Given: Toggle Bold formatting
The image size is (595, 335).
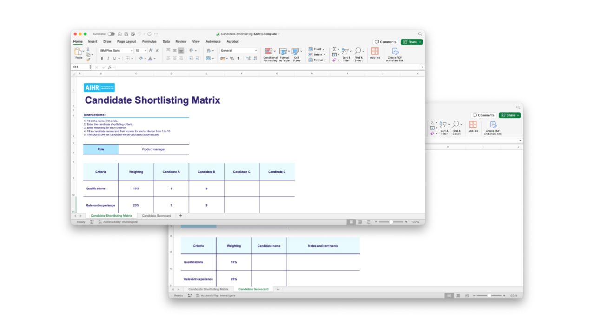Looking at the screenshot, I should pyautogui.click(x=102, y=59).
